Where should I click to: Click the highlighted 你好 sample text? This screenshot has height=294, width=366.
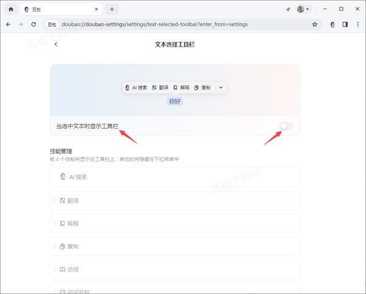(x=175, y=101)
